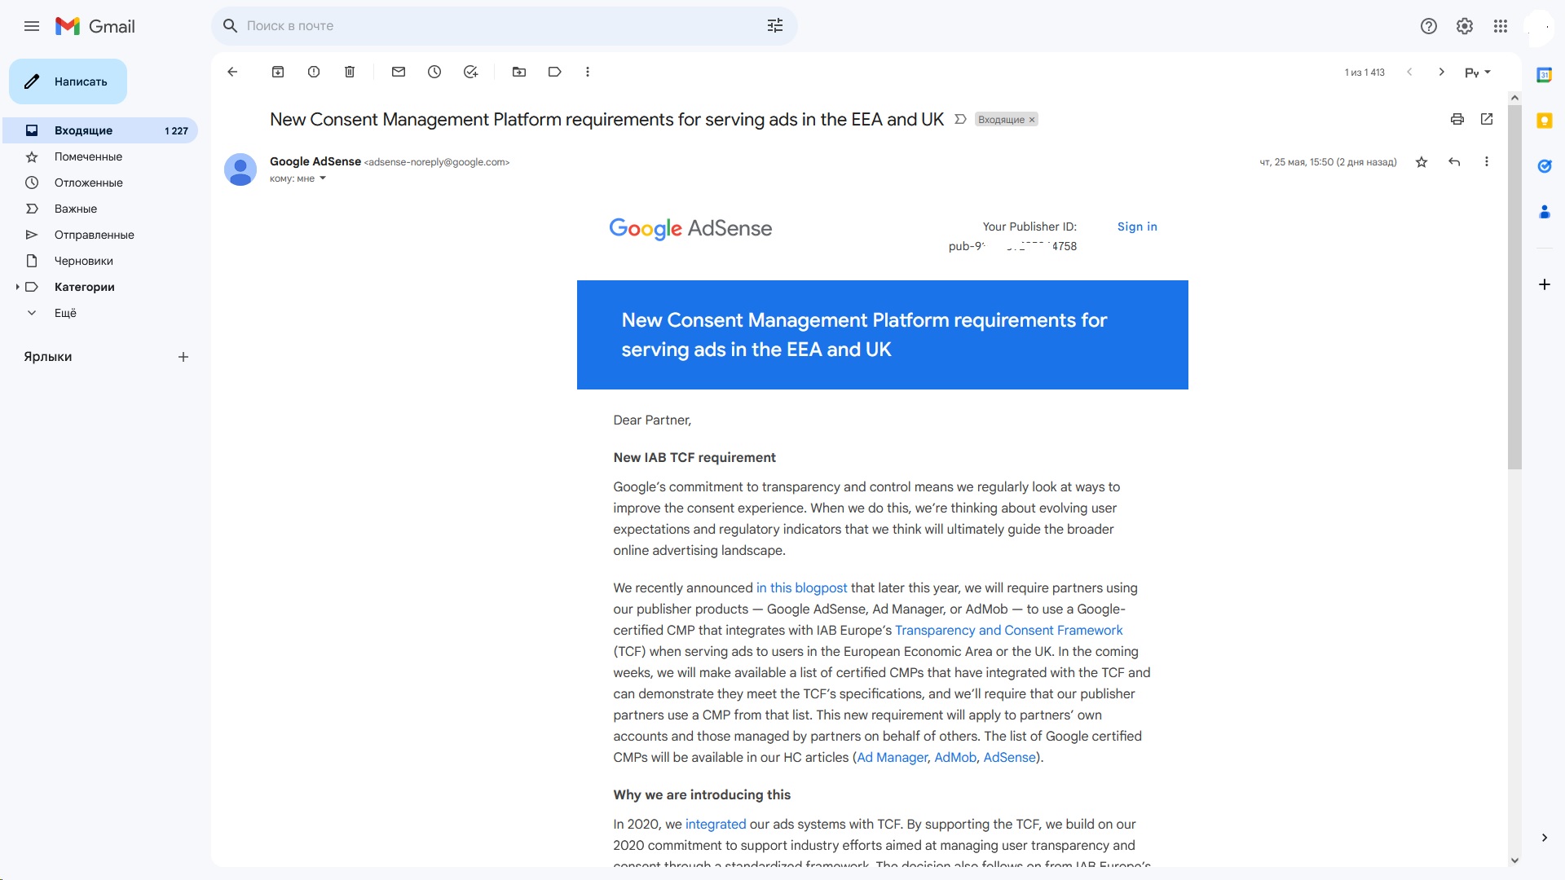Expand the Категории tree arrow
This screenshot has height=880, width=1565.
[17, 287]
